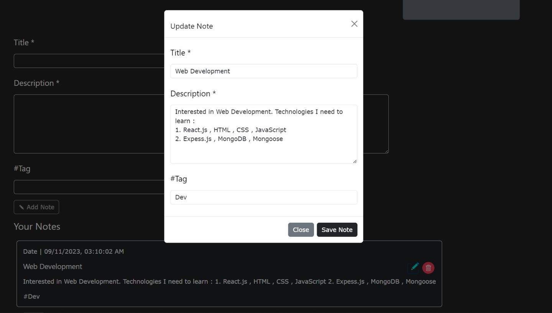This screenshot has width=552, height=313.
Task: Click the Your Notes heading
Action: 37,226
